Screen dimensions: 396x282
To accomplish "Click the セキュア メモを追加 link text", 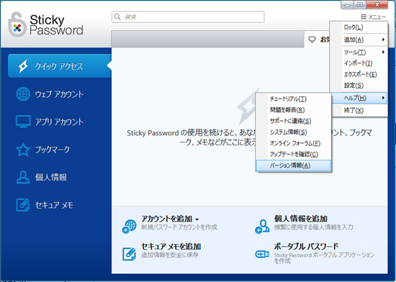I will click(171, 246).
